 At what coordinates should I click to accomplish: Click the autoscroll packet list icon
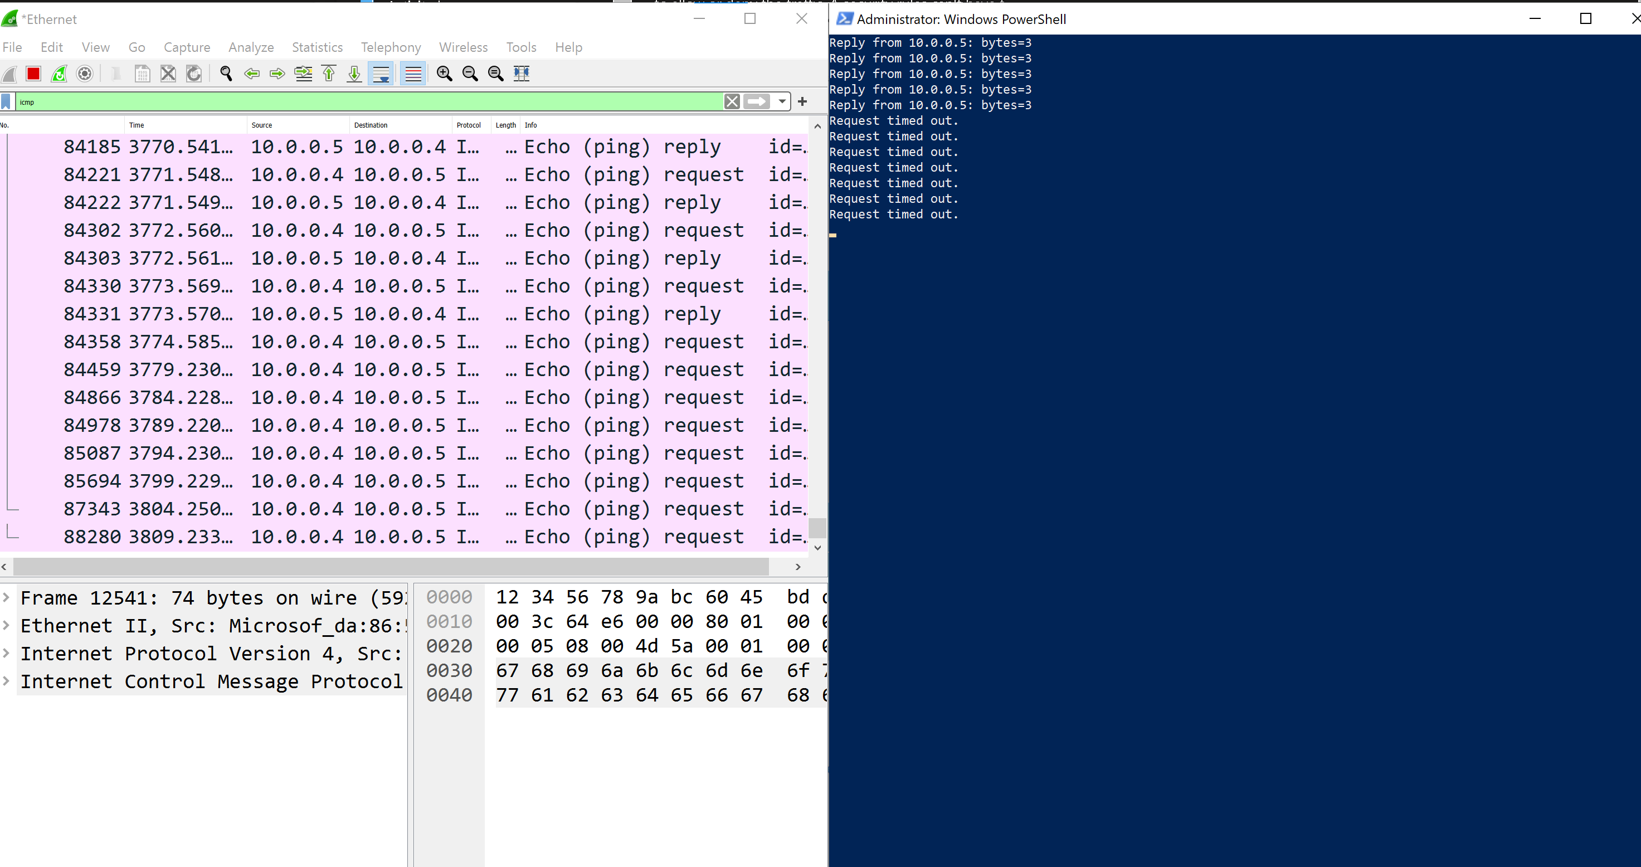coord(383,72)
